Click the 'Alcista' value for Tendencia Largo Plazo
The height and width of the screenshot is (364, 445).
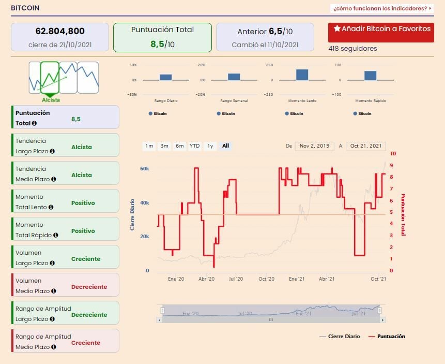pos(82,147)
